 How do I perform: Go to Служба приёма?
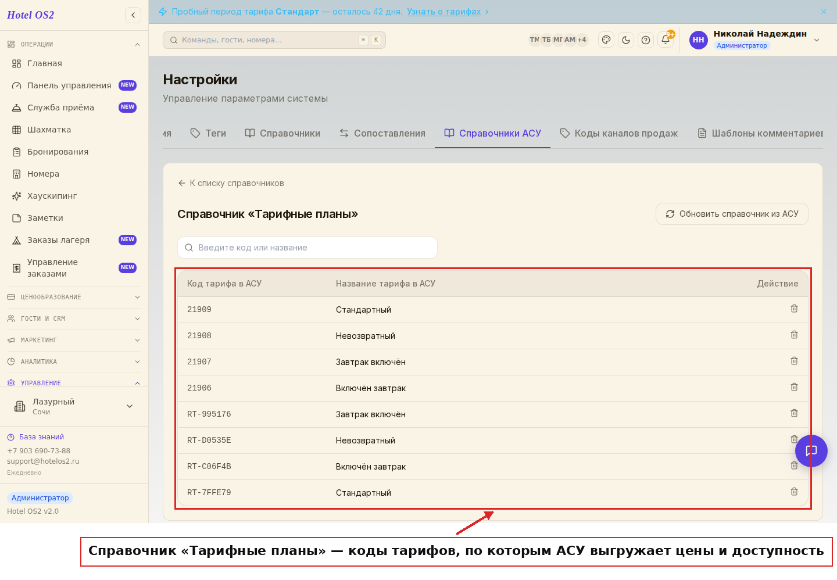74,108
